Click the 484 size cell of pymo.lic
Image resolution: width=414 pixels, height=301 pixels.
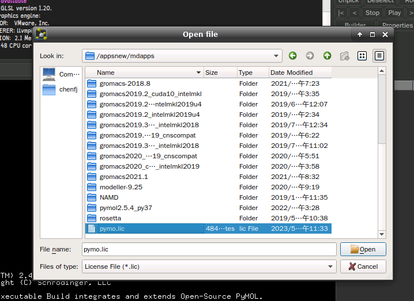(220, 228)
